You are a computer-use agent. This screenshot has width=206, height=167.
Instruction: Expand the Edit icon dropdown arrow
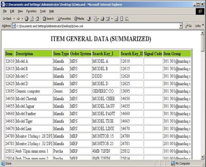coord(112,19)
